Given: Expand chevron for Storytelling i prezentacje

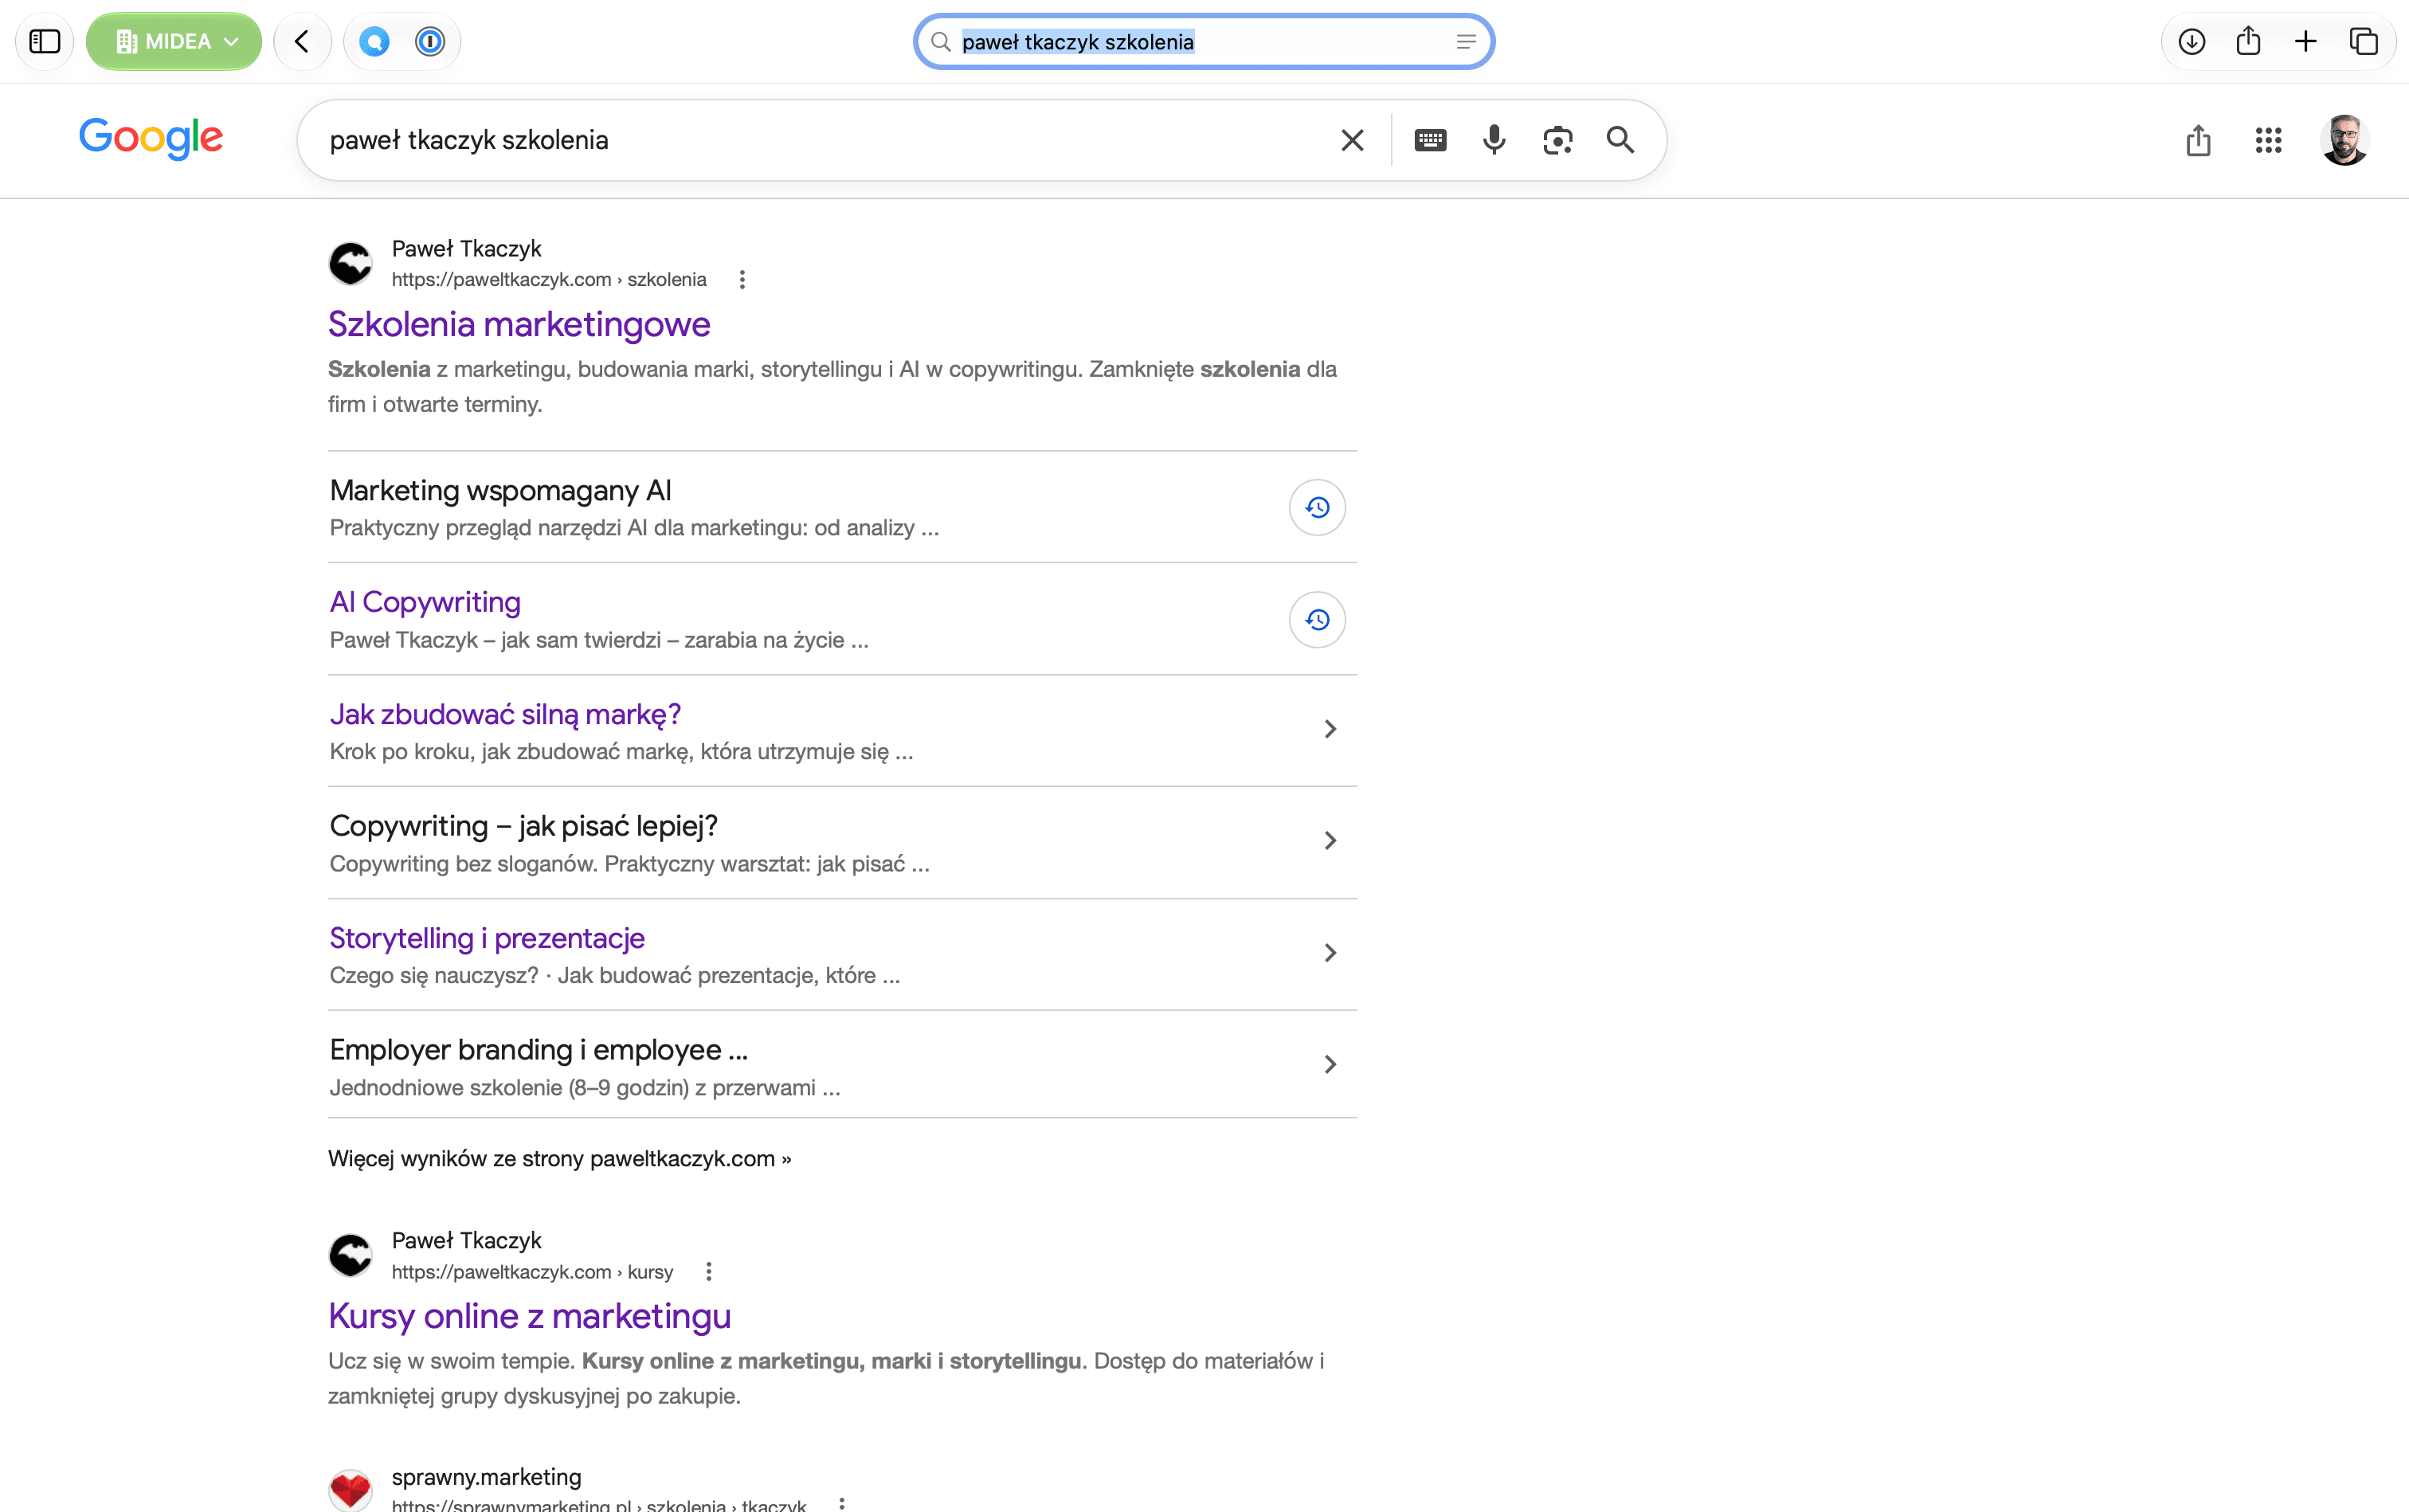Looking at the screenshot, I should tap(1330, 953).
